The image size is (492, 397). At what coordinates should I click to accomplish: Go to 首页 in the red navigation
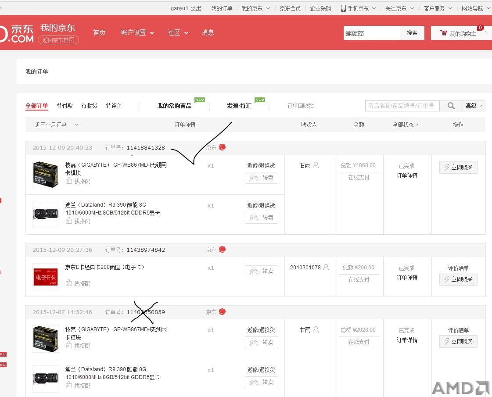pyautogui.click(x=100, y=32)
